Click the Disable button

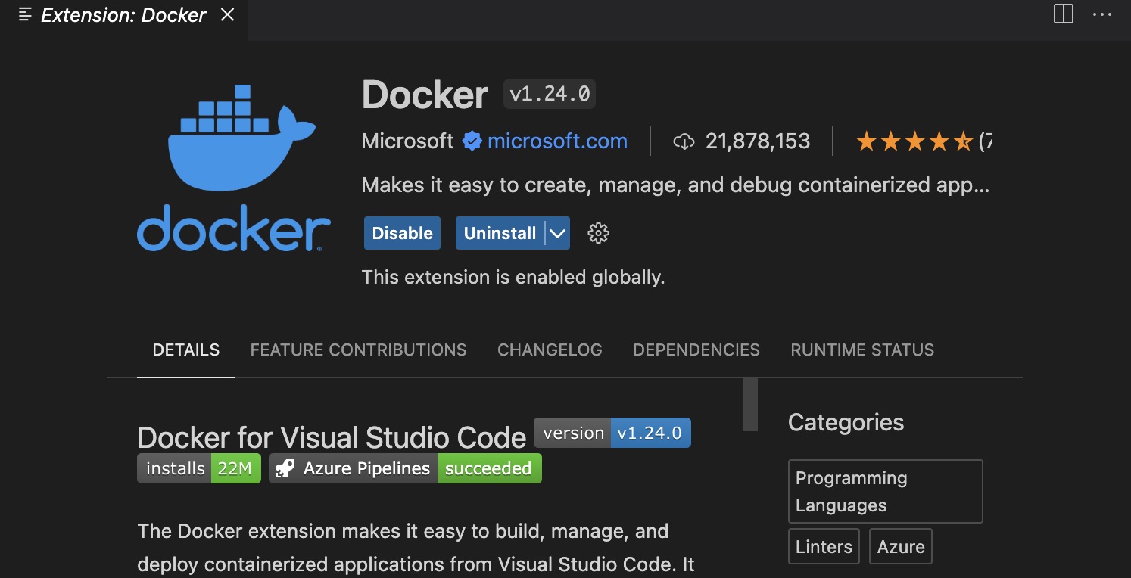coord(401,233)
